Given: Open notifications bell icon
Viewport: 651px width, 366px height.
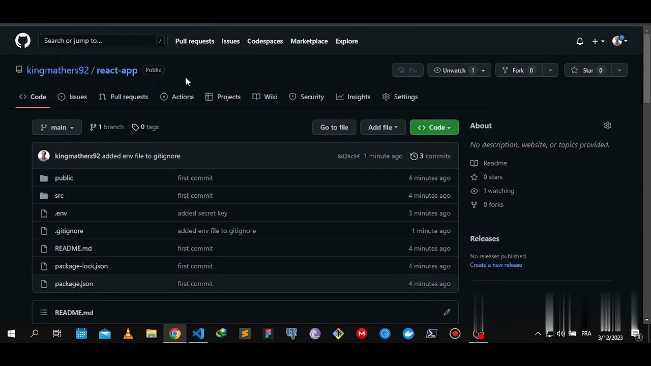Looking at the screenshot, I should pos(580,41).
